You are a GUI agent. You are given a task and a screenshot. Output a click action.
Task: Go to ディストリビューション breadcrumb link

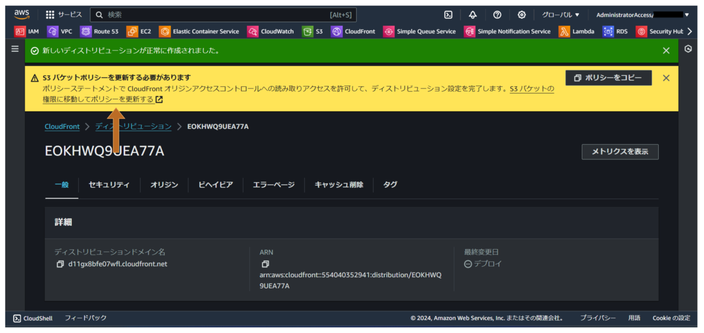(x=134, y=127)
